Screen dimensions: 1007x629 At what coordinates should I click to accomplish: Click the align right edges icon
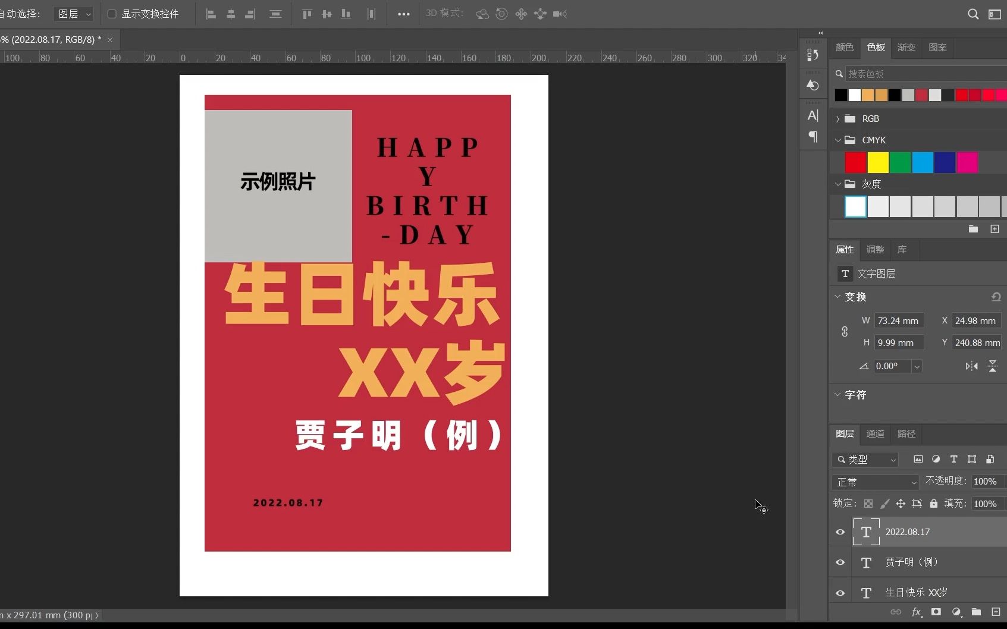click(x=250, y=14)
